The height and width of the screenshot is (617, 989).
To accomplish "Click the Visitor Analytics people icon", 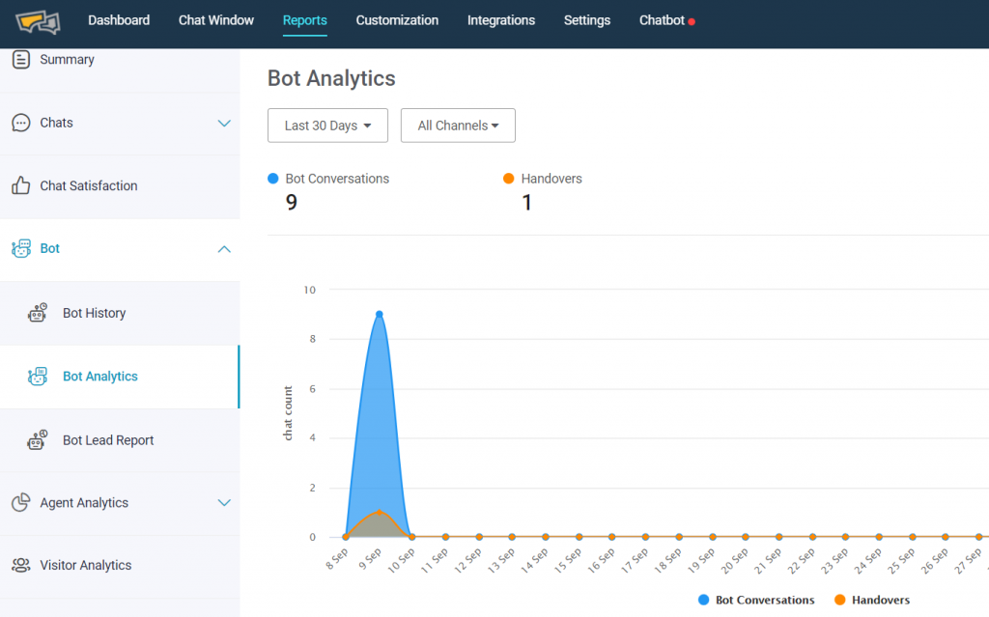I will (x=21, y=566).
